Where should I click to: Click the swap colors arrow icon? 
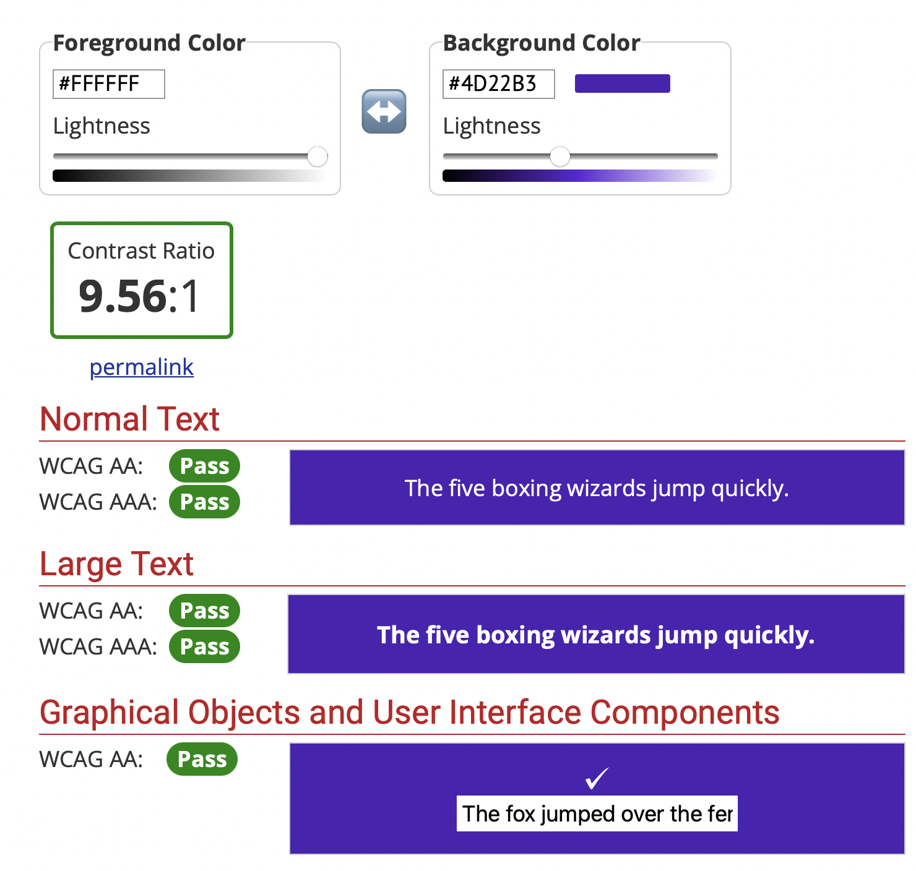(384, 111)
